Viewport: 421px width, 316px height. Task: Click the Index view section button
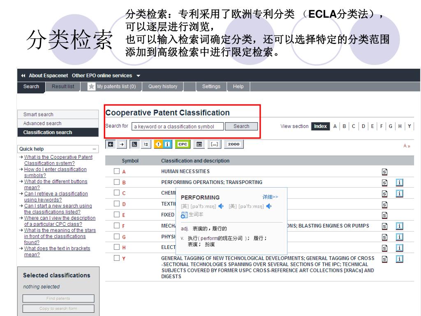click(x=320, y=126)
